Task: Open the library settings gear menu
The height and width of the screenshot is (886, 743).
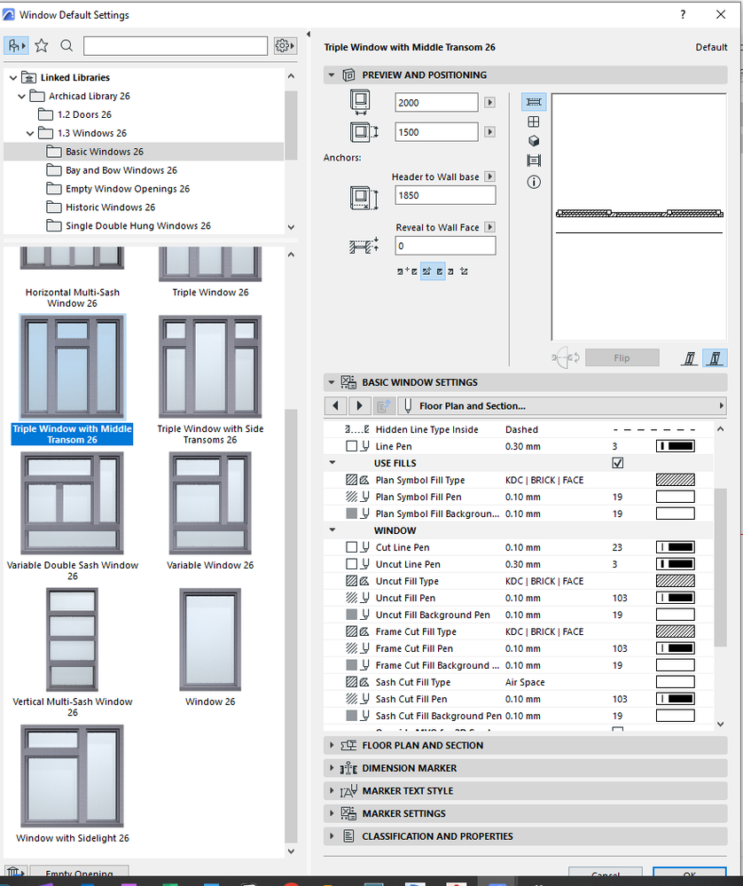Action: (x=285, y=45)
